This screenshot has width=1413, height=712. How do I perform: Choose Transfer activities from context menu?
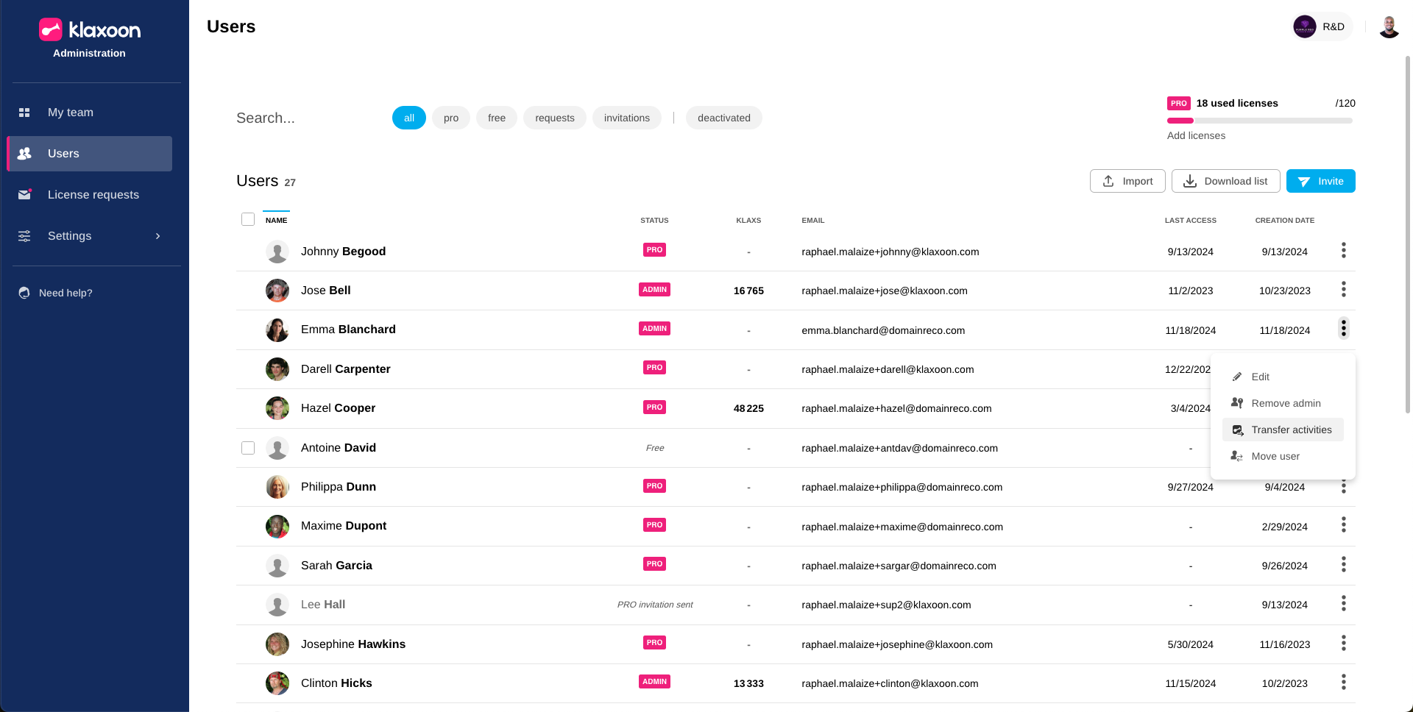click(x=1291, y=430)
